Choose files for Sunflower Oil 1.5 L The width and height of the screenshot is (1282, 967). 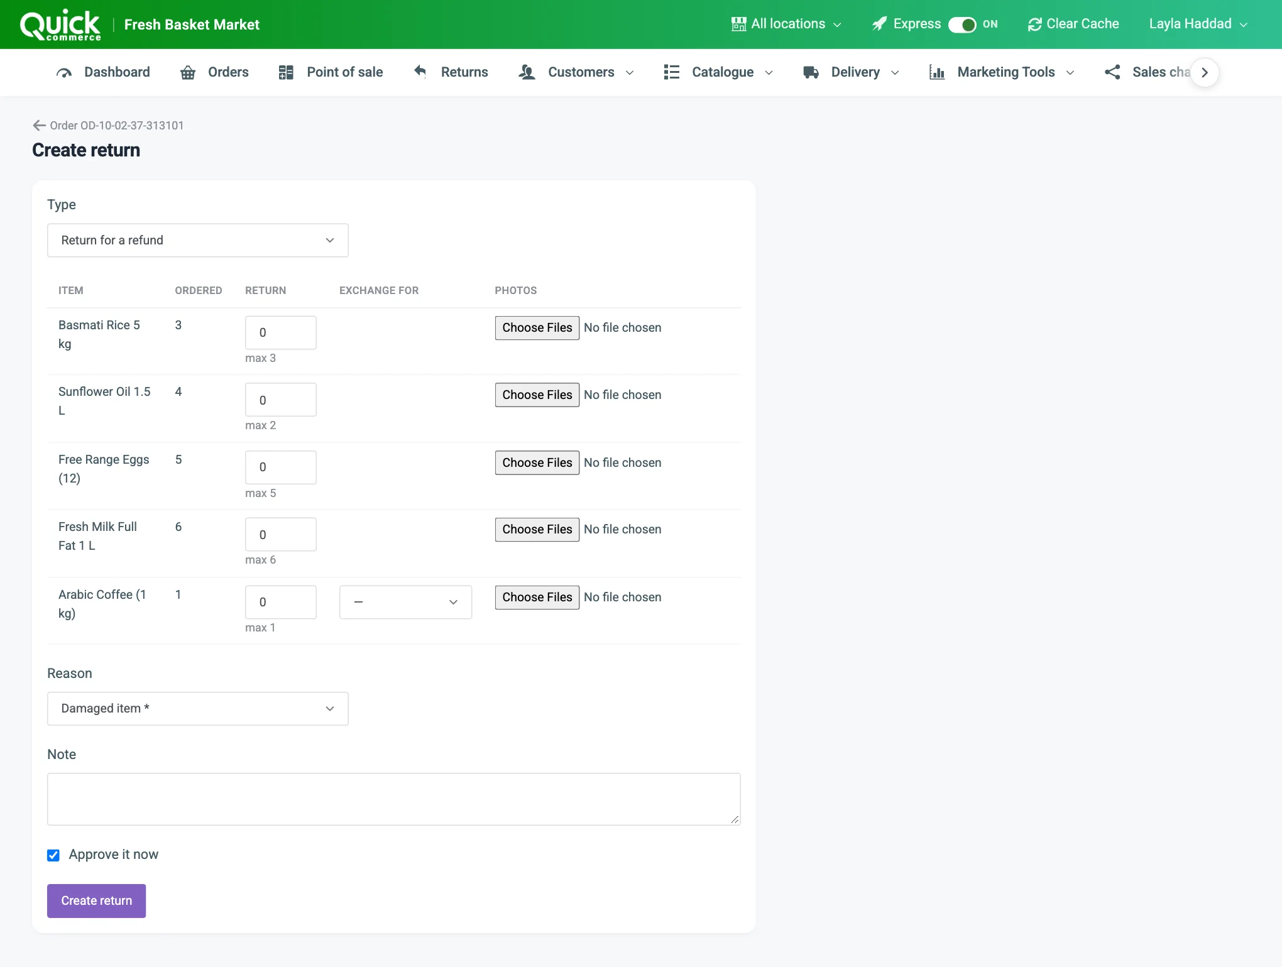pos(537,395)
